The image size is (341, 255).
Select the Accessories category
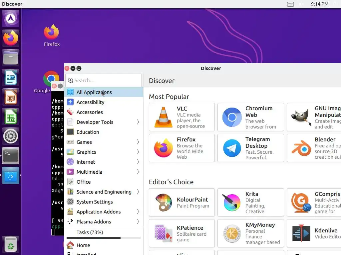click(x=104, y=112)
